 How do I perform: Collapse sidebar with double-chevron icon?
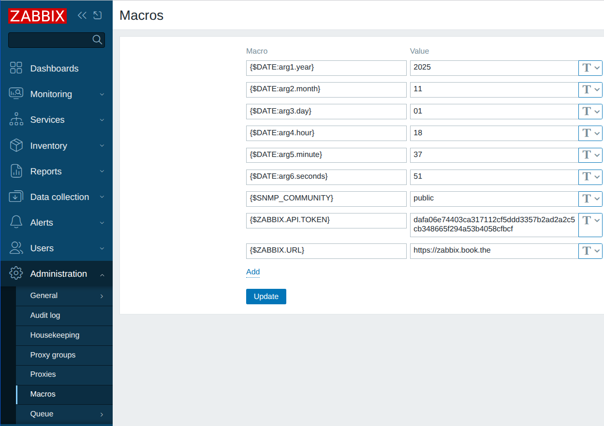pyautogui.click(x=82, y=15)
